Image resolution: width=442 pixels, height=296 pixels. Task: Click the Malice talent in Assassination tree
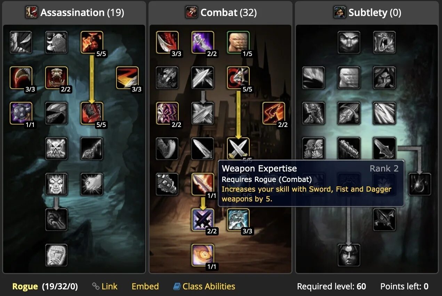(x=92, y=42)
